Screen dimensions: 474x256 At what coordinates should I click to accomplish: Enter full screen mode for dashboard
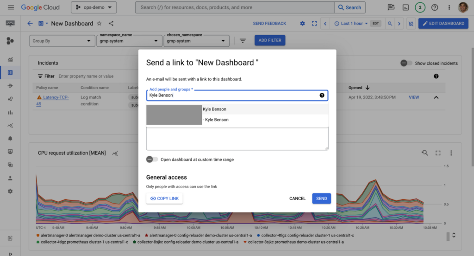click(314, 23)
